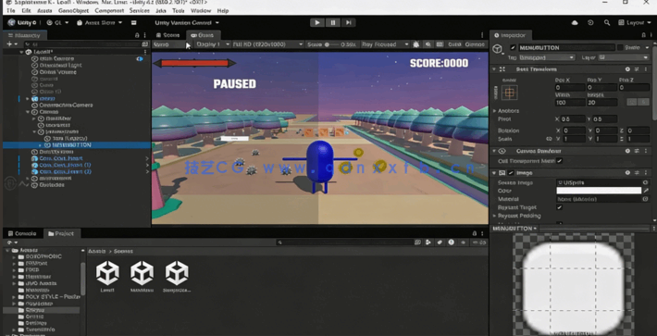Open the Image component three-dot menu
Screen dimensions: 657x336
[646, 172]
